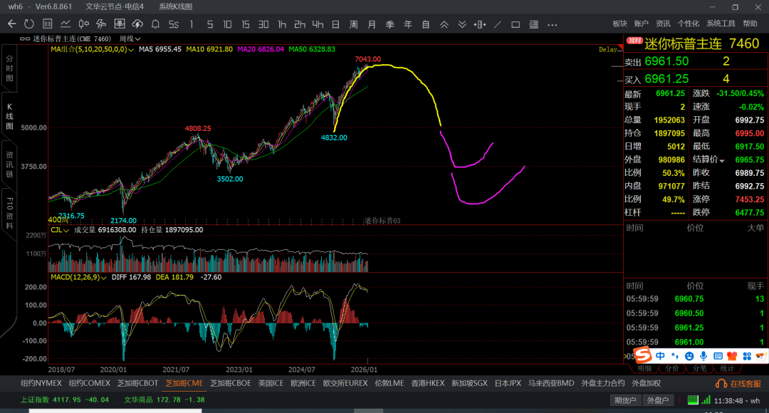Image resolution: width=769 pixels, height=413 pixels.
Task: Switch to 分时图 side tab
Action: (x=9, y=68)
